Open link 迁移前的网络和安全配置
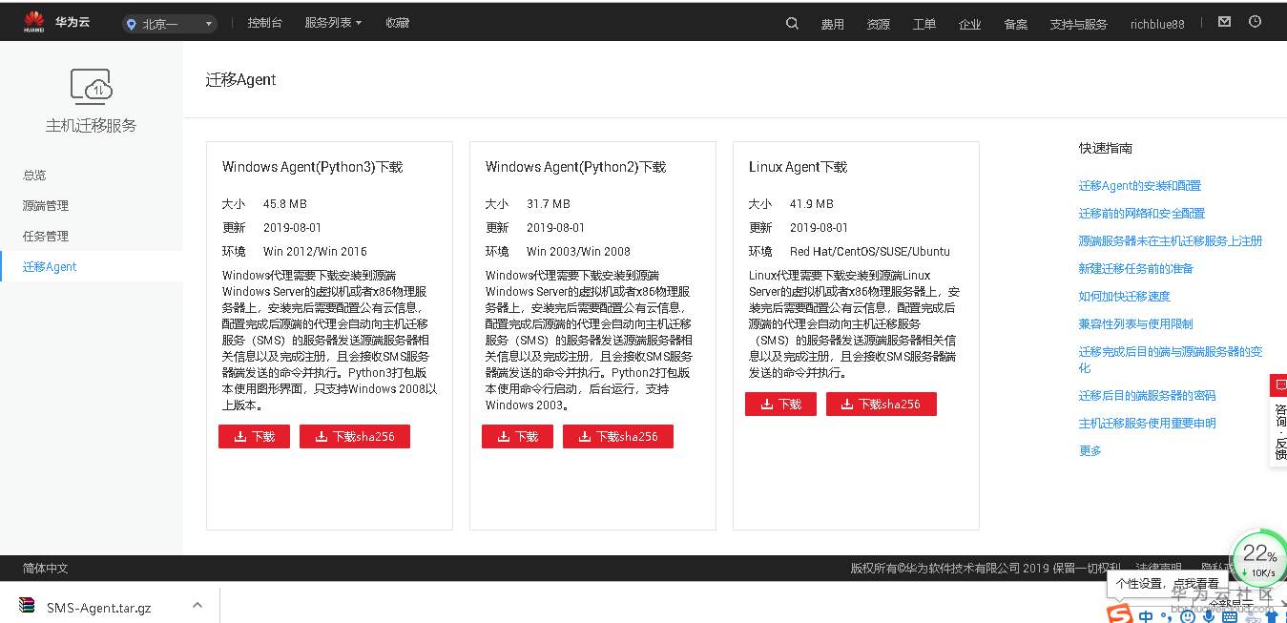The width and height of the screenshot is (1287, 623). 1142,214
